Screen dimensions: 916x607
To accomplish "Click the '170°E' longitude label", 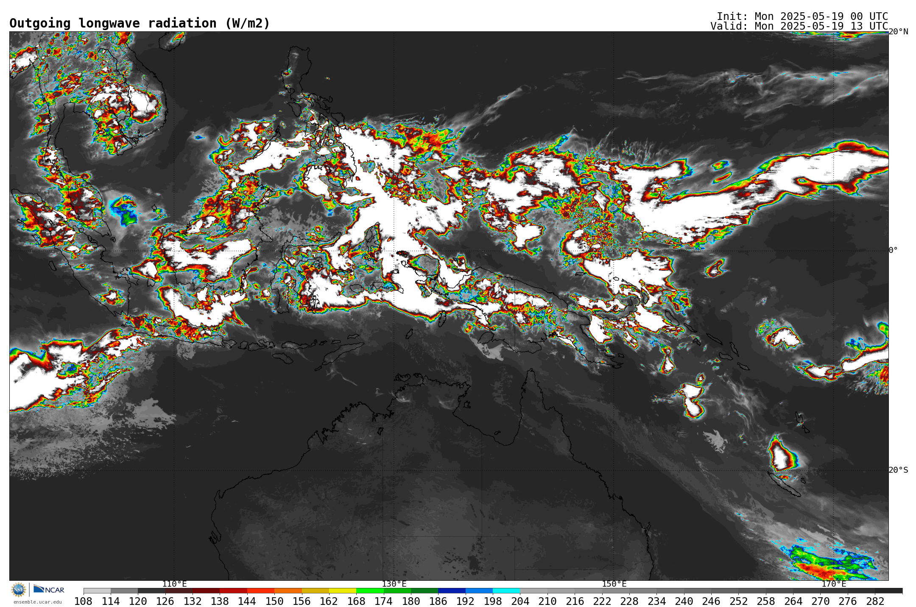I will tap(834, 584).
